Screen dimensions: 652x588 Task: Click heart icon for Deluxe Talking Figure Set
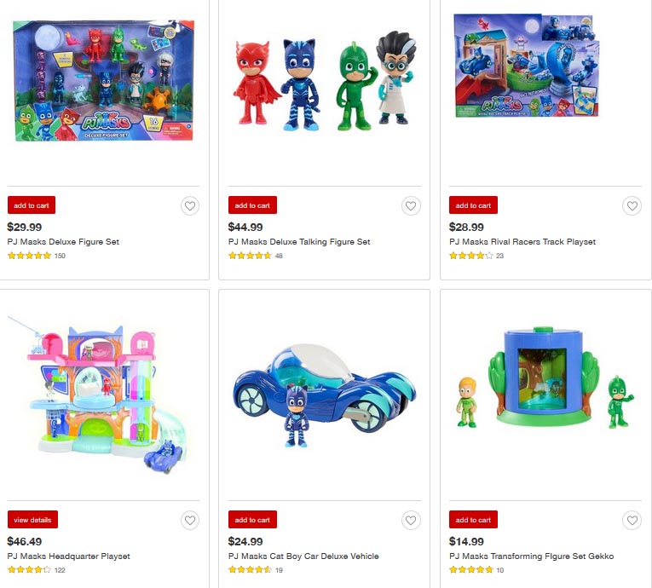click(411, 206)
